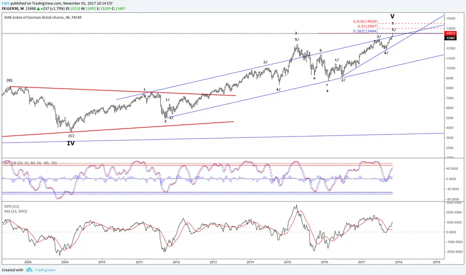Click the 2018 year on time axis

pyautogui.click(x=398, y=262)
